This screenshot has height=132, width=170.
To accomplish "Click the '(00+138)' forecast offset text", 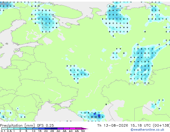I will pyautogui.click(x=161, y=126).
